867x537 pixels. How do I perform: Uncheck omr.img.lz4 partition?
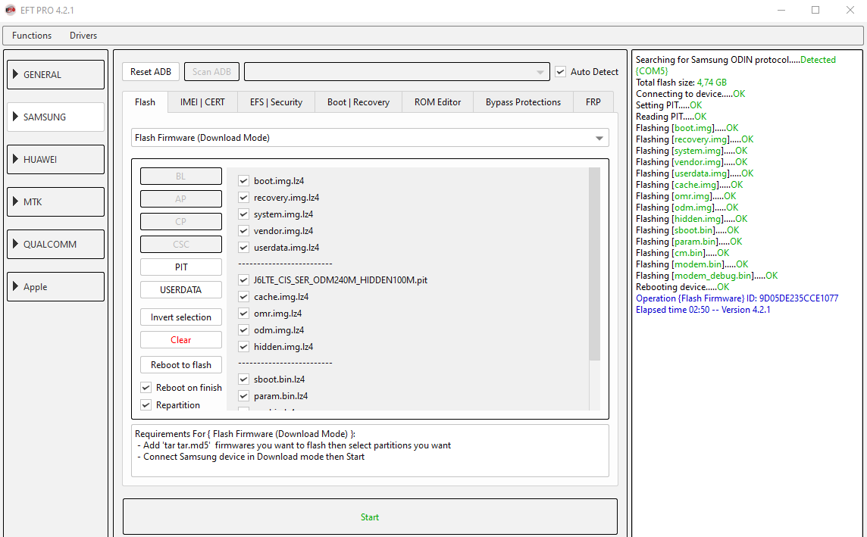pyautogui.click(x=243, y=314)
